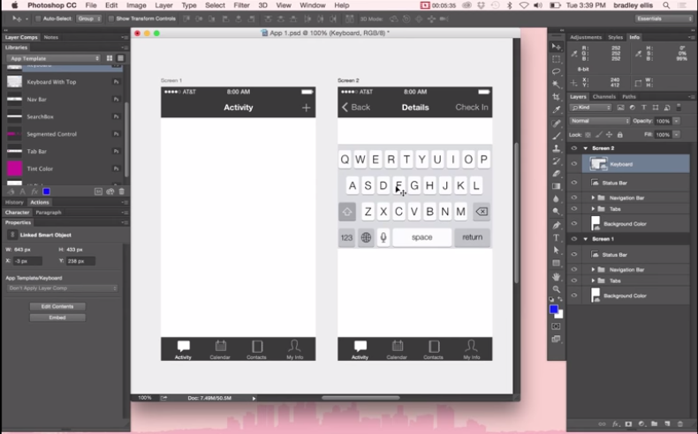Click the blue foreground color swatch
The image size is (698, 434).
[x=554, y=310]
